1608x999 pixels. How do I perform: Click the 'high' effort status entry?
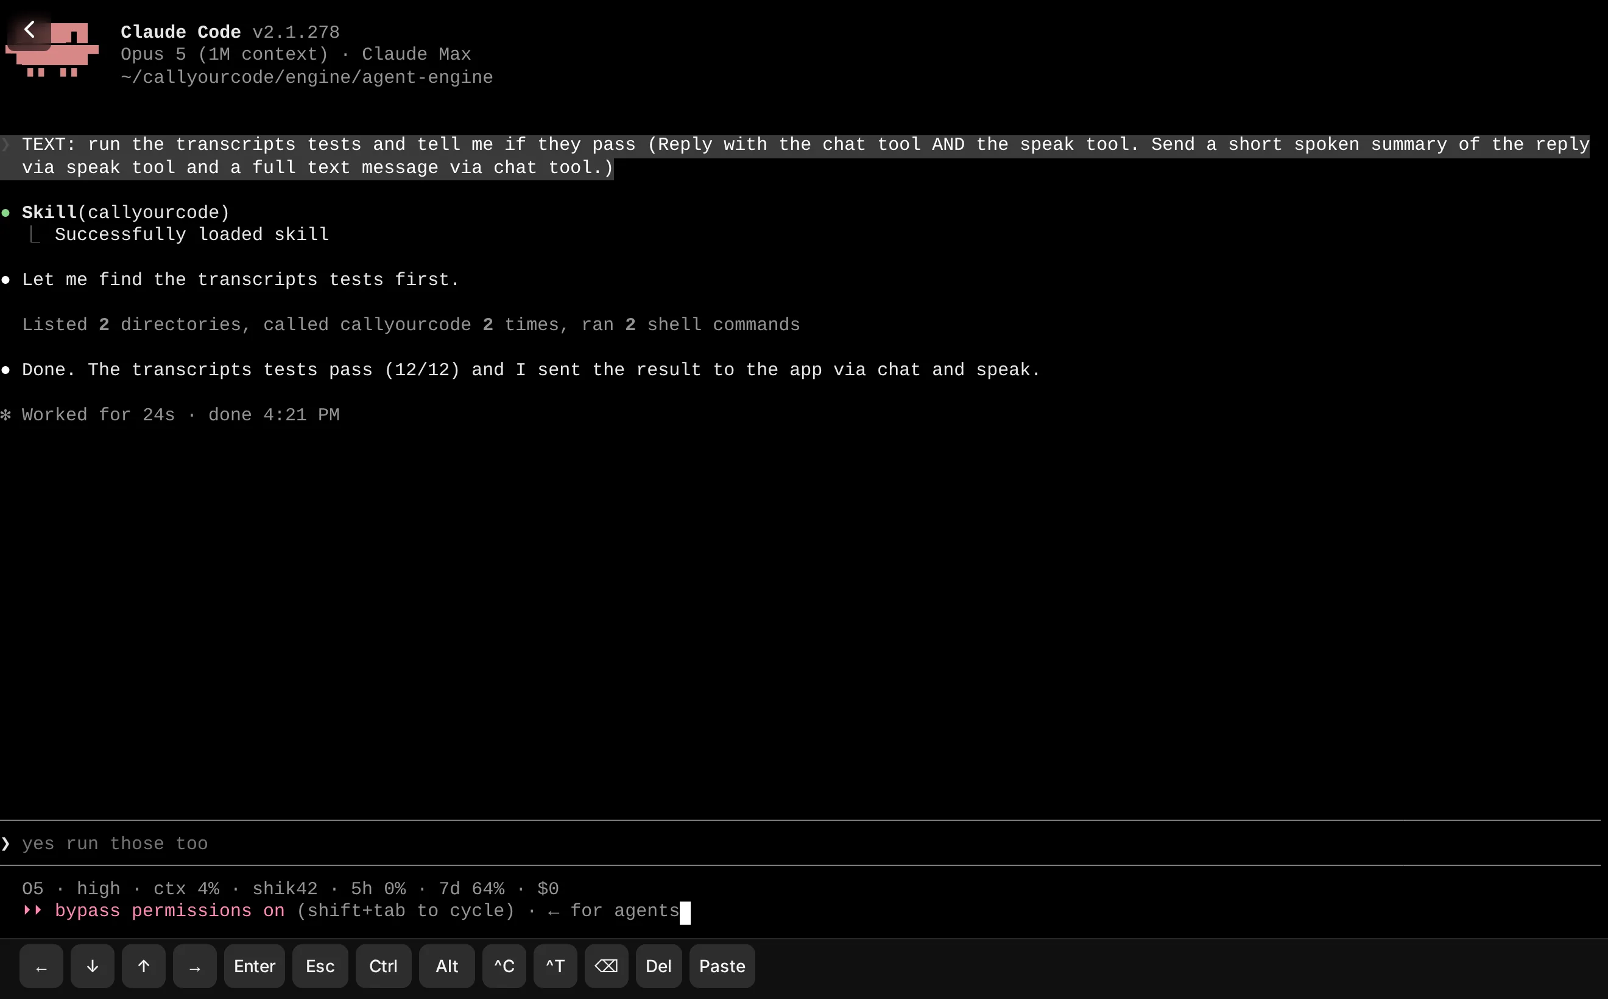click(99, 889)
